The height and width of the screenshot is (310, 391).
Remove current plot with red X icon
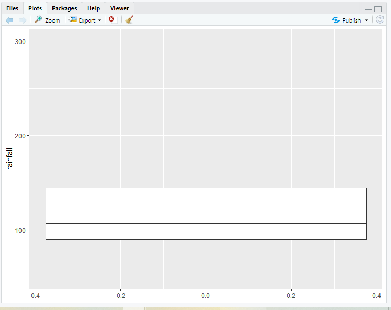[111, 19]
